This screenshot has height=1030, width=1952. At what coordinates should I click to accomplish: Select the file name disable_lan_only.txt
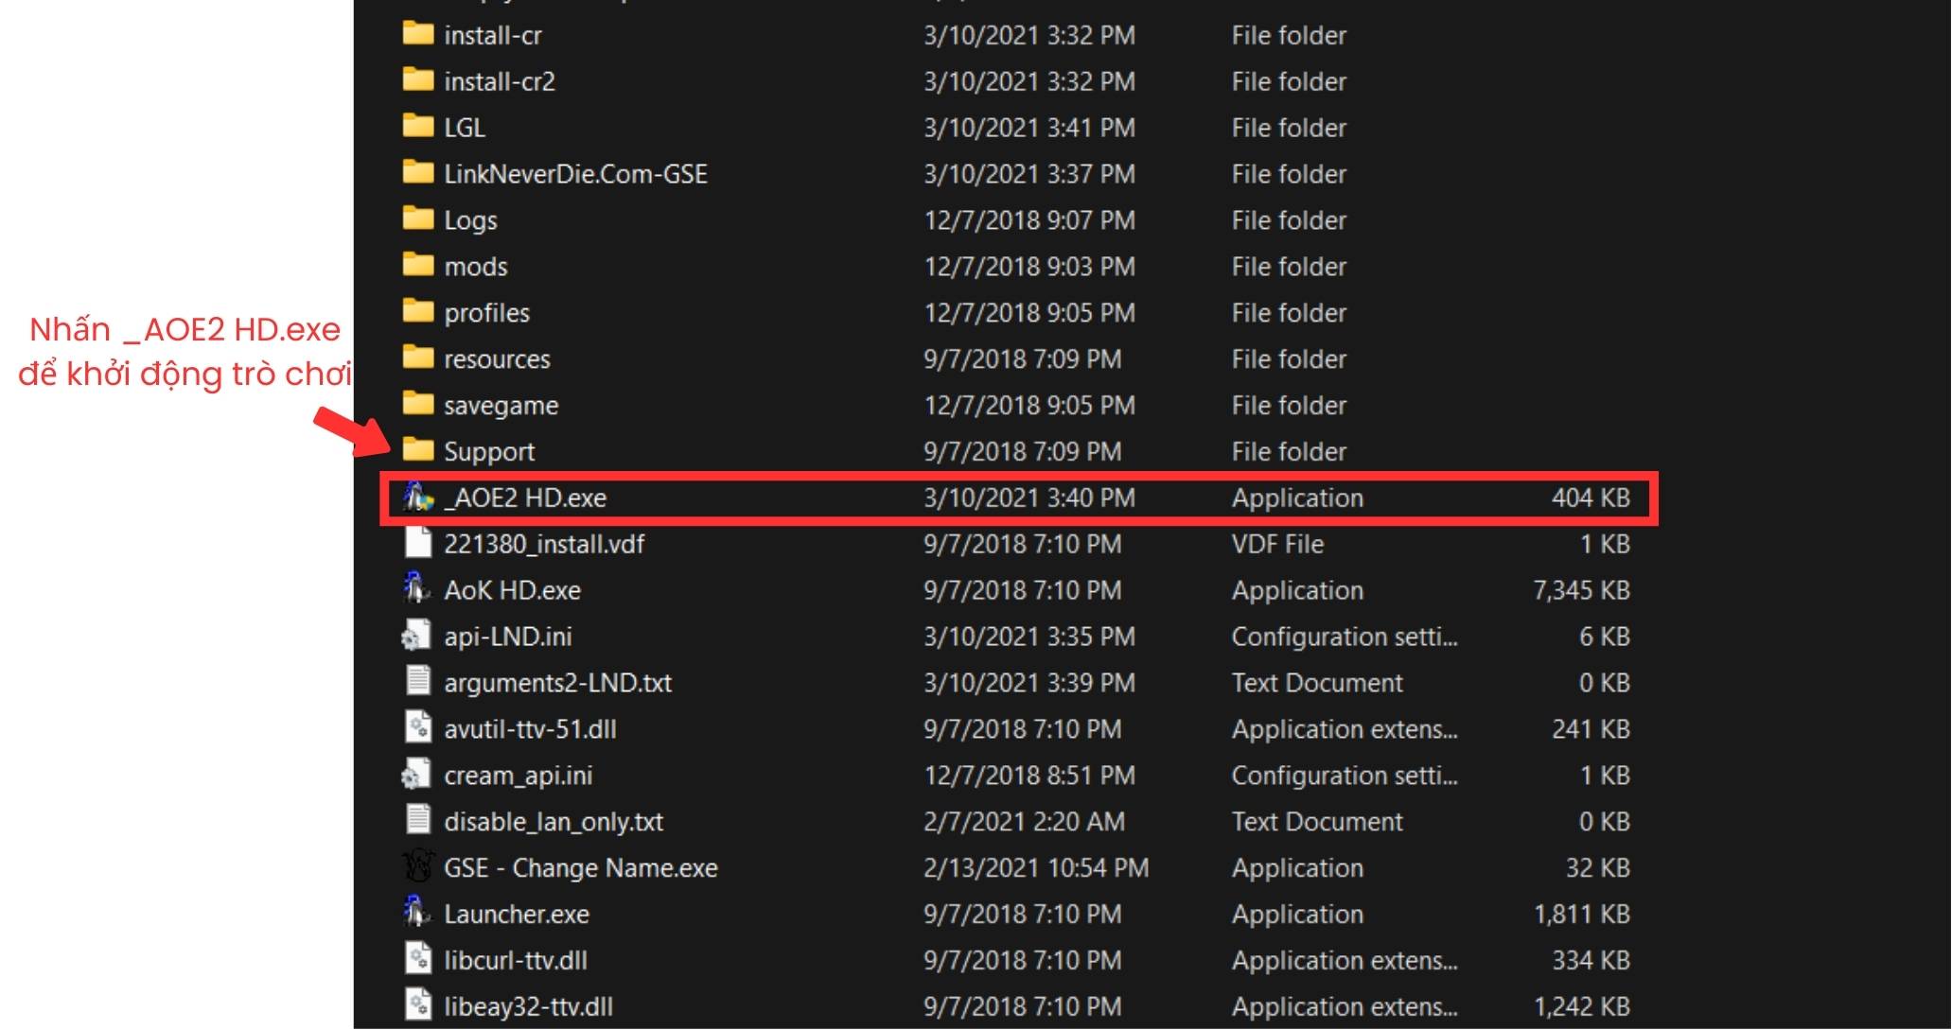click(x=554, y=822)
